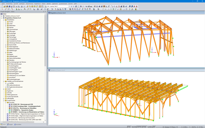
Task: Toggle OFANG in the status bar
Action: (144, 127)
